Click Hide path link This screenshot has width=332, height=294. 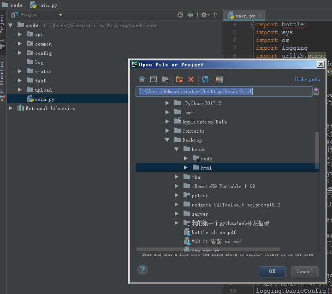click(x=307, y=79)
